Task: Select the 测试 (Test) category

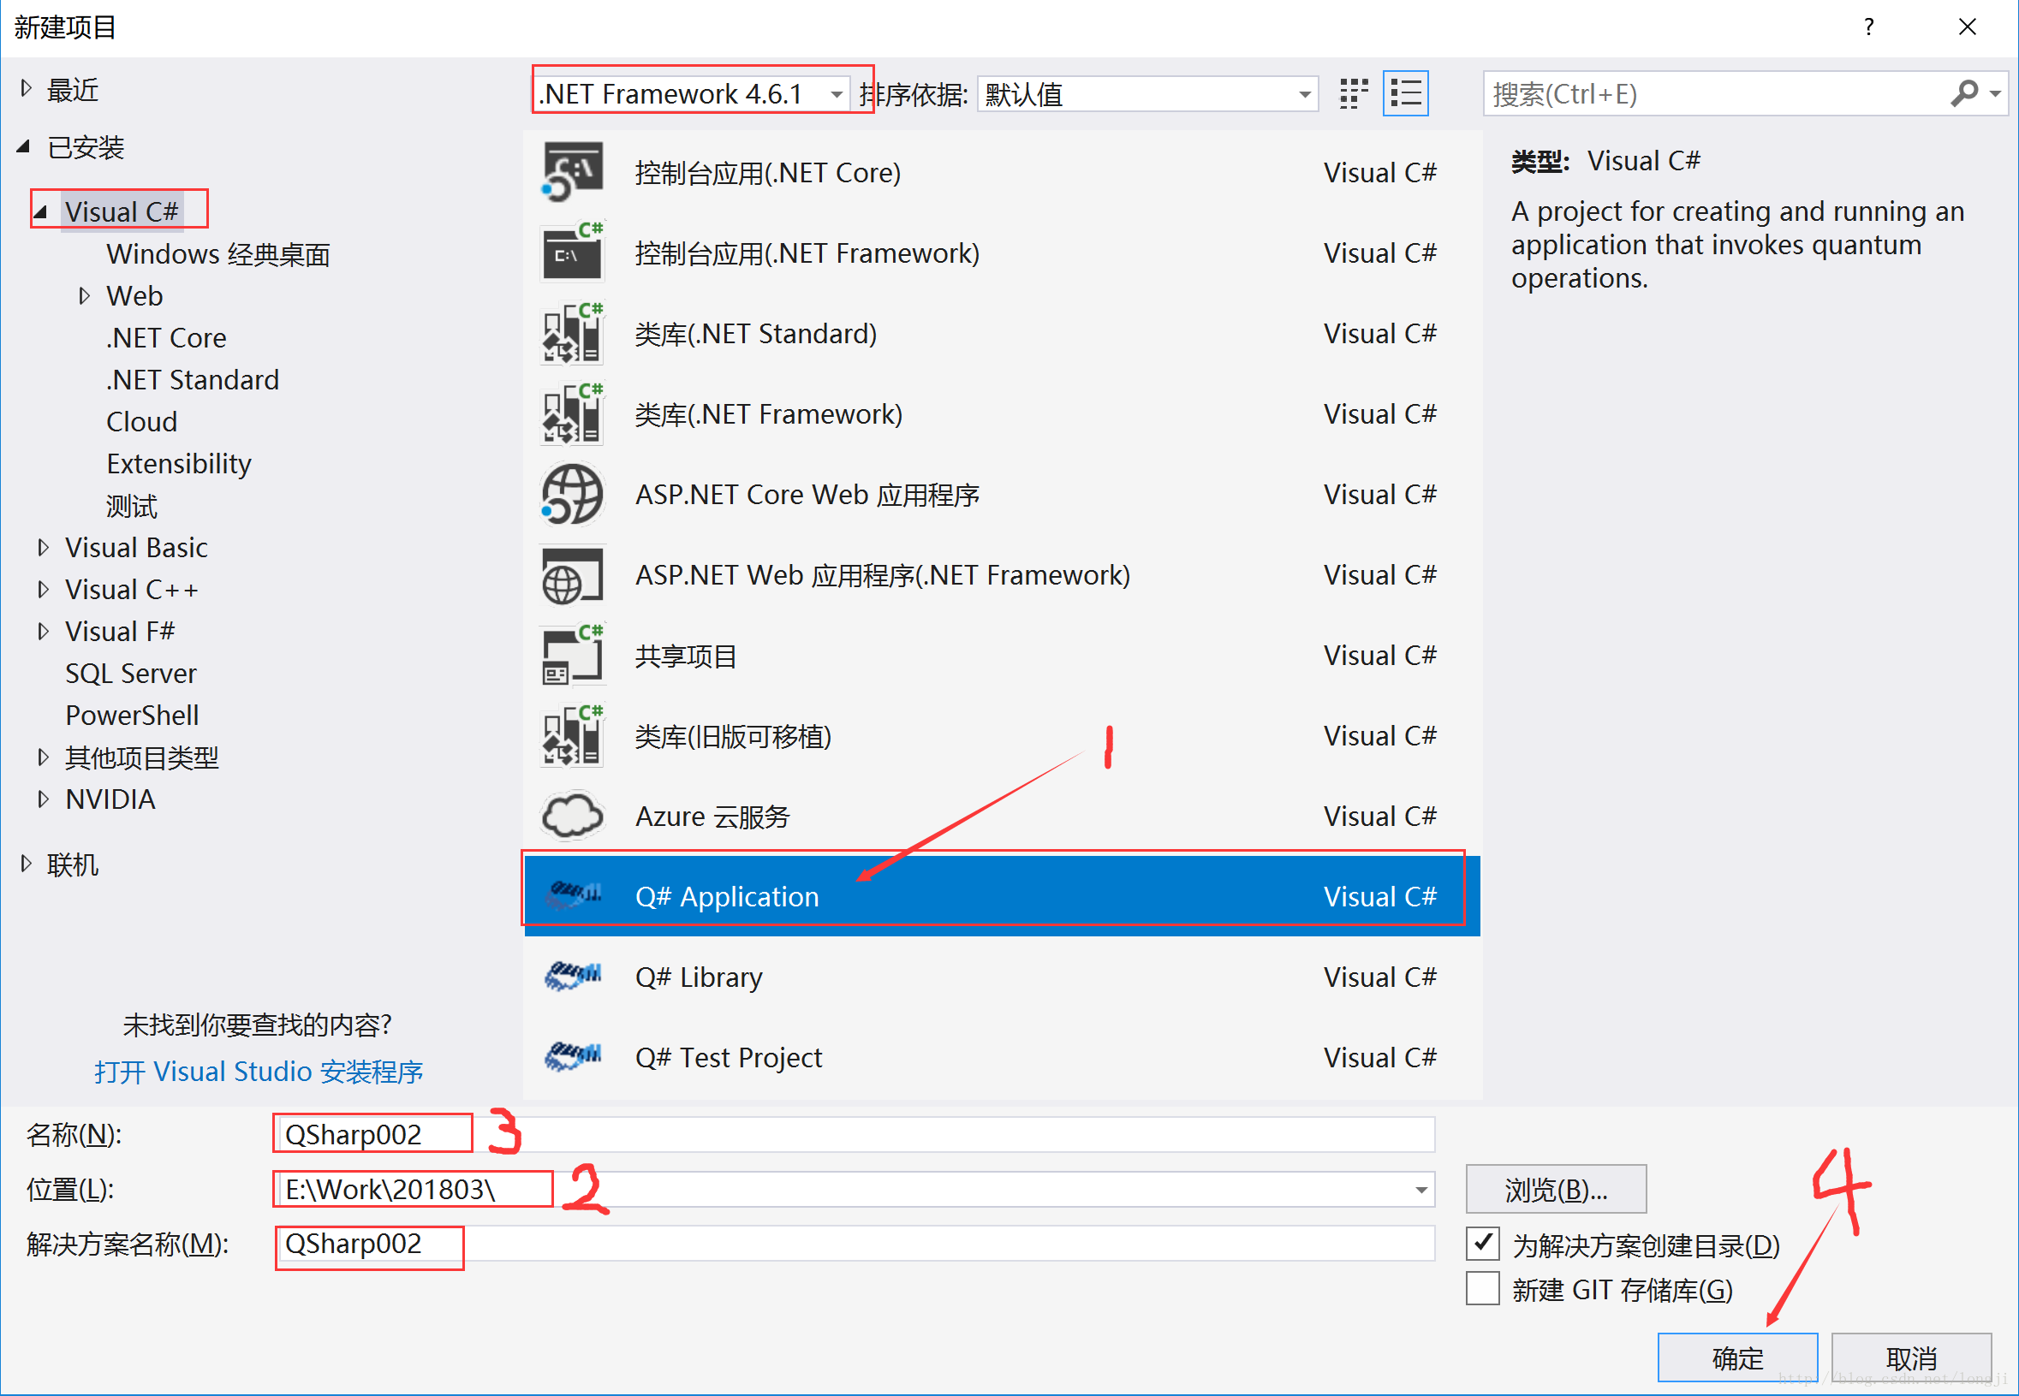Action: pos(131,506)
